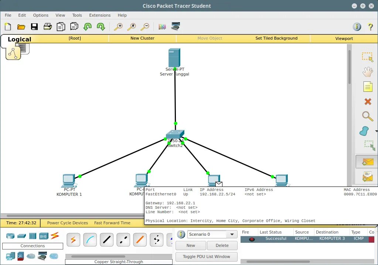Open the View menu
This screenshot has height=265, width=378.
click(x=60, y=15)
